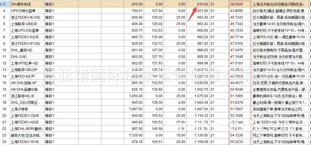Select the 浙江FEDEX-IP-D价 channel cell
This screenshot has width=311, height=145.
(27, 44)
